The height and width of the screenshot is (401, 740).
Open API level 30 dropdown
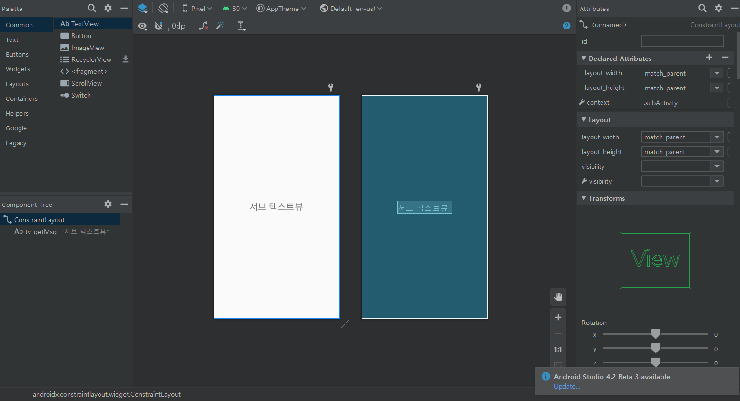pos(235,9)
